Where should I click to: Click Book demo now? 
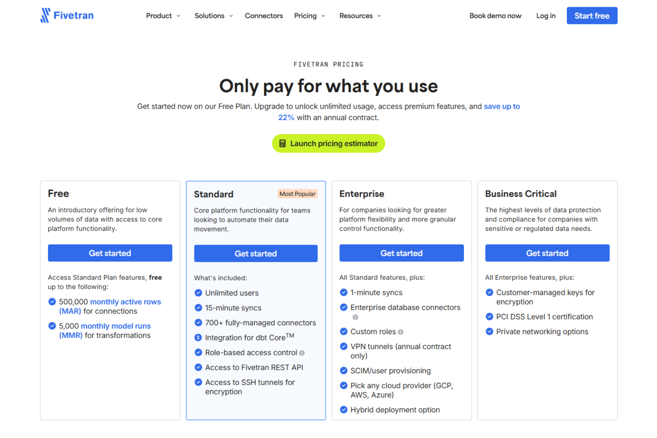click(x=495, y=16)
